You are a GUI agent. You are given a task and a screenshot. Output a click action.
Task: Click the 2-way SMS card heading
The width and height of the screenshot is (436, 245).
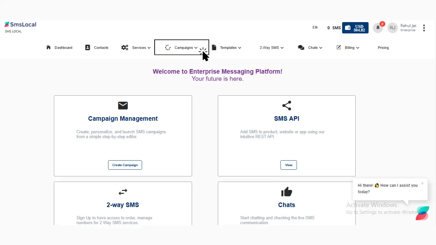(123, 205)
